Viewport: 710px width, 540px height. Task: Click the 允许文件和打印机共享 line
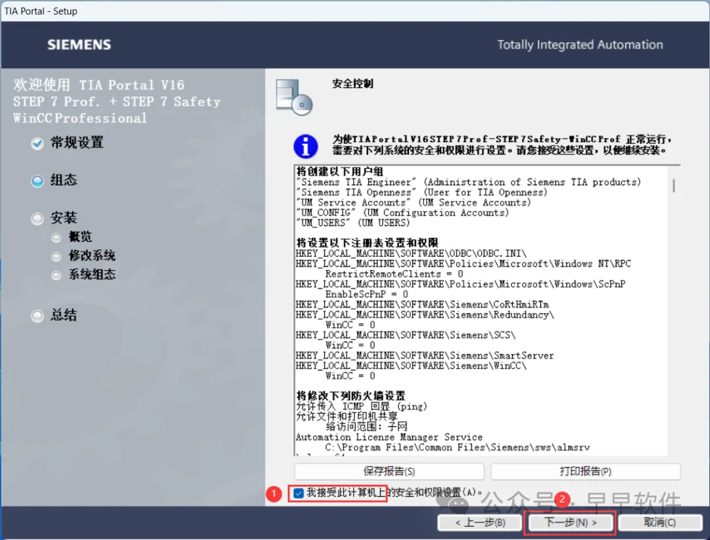[x=346, y=416]
